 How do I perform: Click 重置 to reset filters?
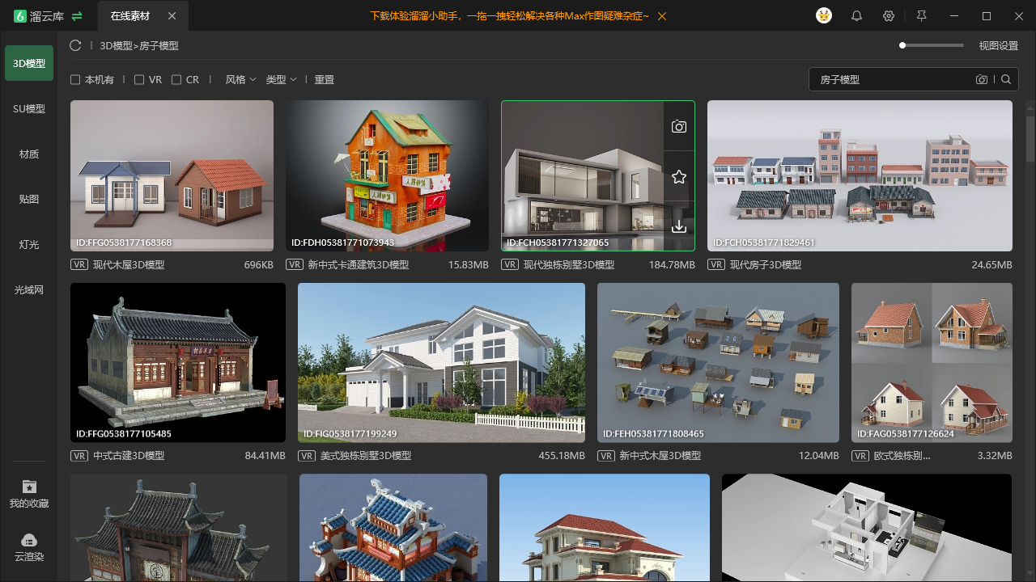tap(325, 80)
